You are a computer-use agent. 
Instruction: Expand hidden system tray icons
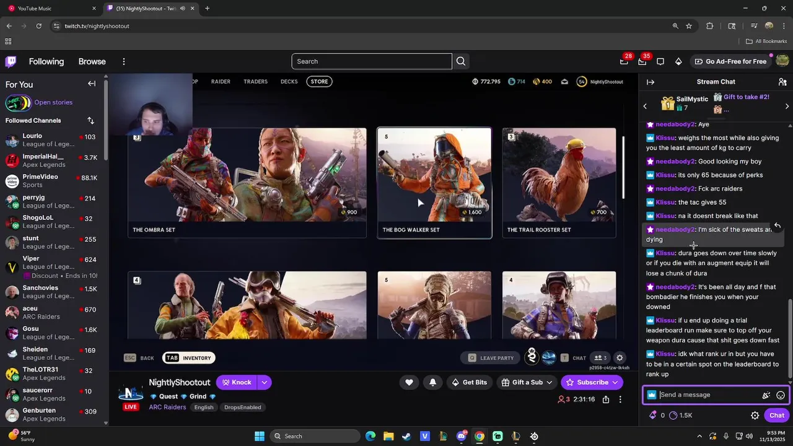[x=698, y=436]
